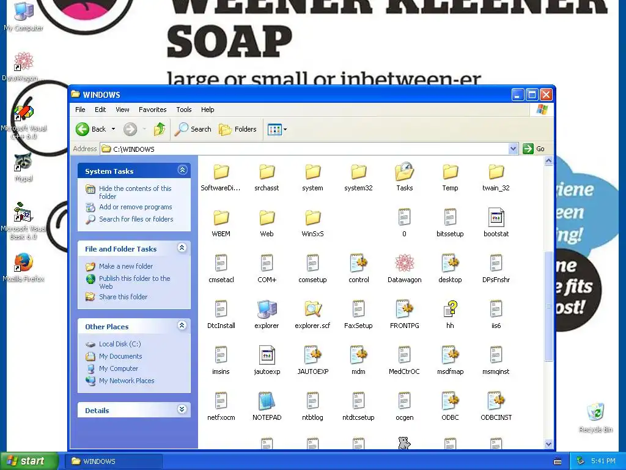The width and height of the screenshot is (626, 470).
Task: Open the Datawagon file in WINDOWS folder
Action: pos(404,263)
